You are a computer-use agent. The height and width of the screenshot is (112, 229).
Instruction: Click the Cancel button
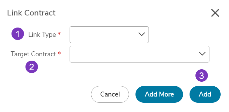110,94
